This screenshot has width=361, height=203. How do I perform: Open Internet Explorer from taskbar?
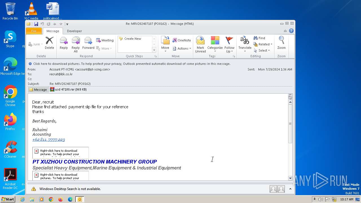coord(22,199)
